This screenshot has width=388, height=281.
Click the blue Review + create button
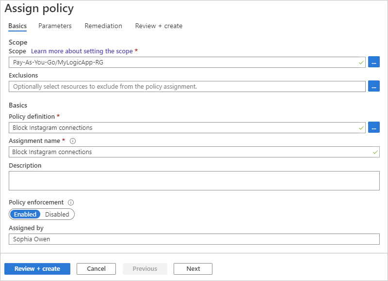pos(37,269)
